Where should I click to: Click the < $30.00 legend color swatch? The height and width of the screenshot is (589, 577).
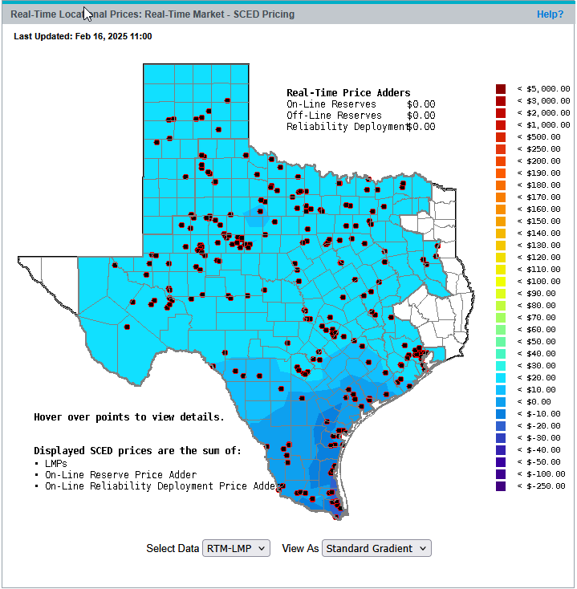(501, 365)
